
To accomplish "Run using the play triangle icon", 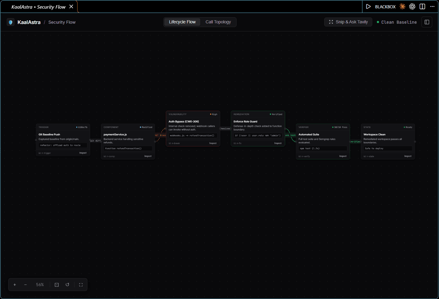I will point(368,6).
